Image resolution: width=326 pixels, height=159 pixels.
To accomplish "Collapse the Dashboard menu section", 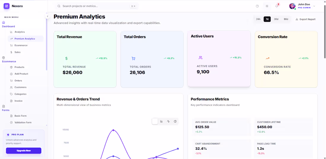I will pyautogui.click(x=8, y=24).
